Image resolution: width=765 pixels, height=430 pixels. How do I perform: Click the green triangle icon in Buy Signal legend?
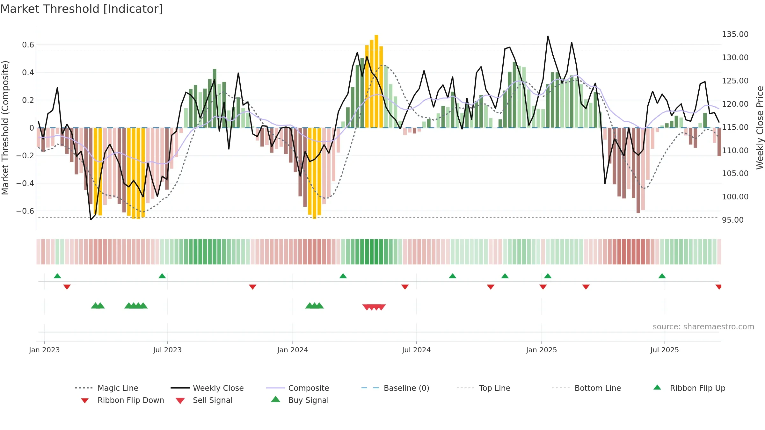276,399
